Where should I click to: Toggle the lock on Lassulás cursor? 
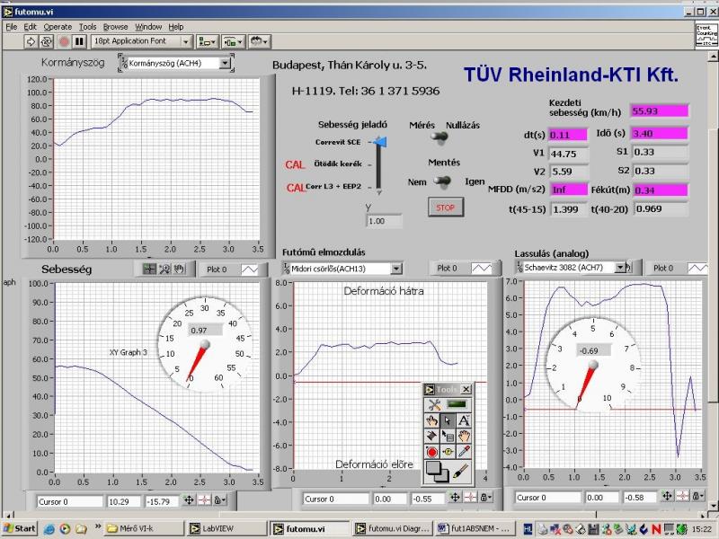(x=698, y=496)
